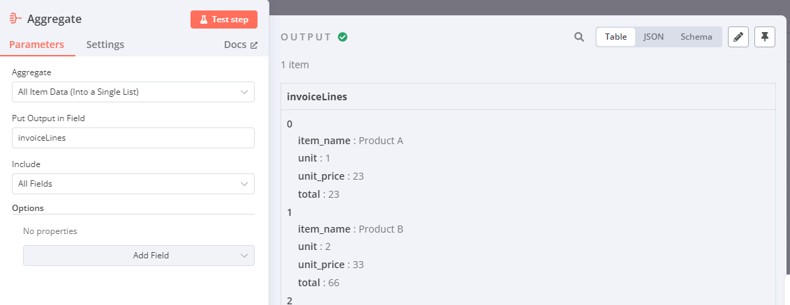This screenshot has height=305, width=790.
Task: Open the Aggregate mode dropdown
Action: click(x=133, y=92)
